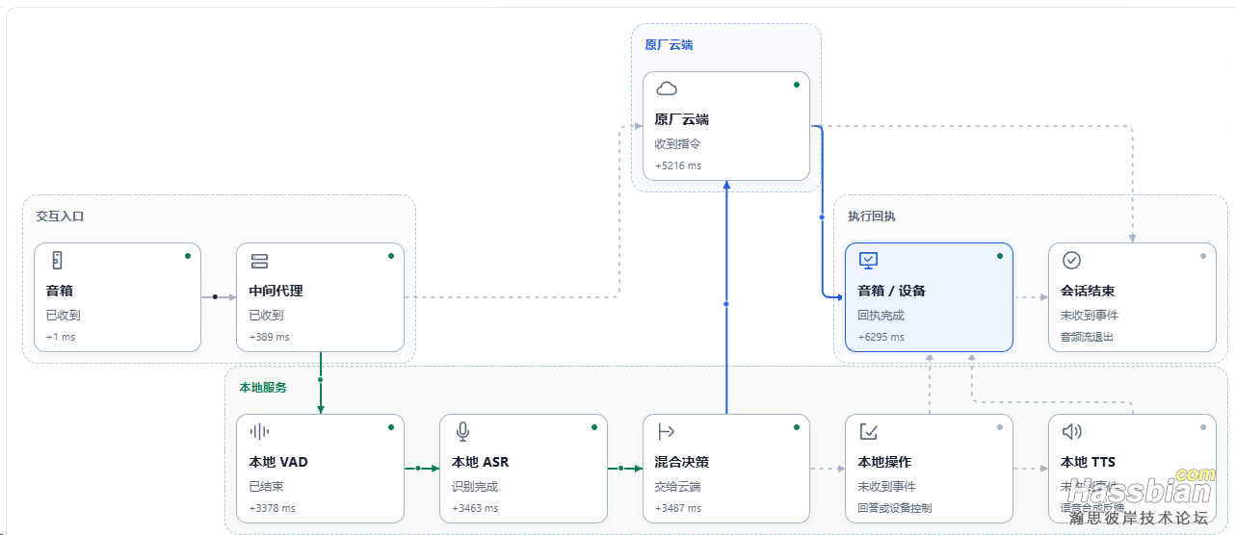Click the green status dot on the 本地 ASR card
This screenshot has width=1236, height=535.
pos(593,427)
